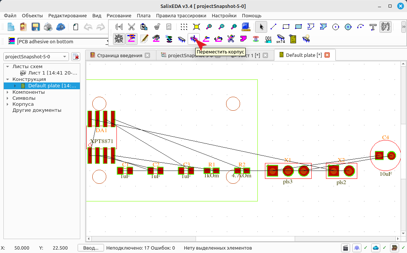Toggle the {F} fields display button
Viewport: 407px width, 253px height.
(x=386, y=27)
